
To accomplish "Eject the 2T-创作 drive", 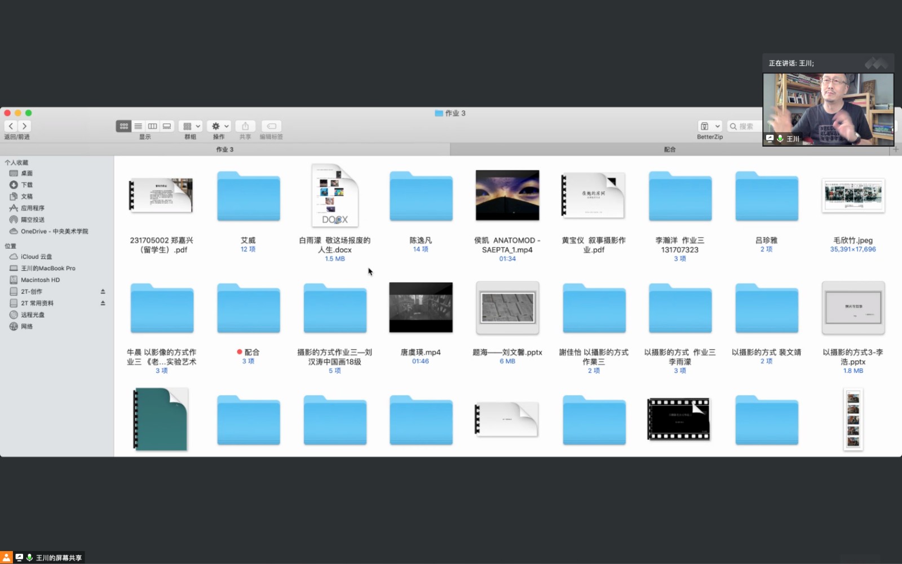I will 103,292.
